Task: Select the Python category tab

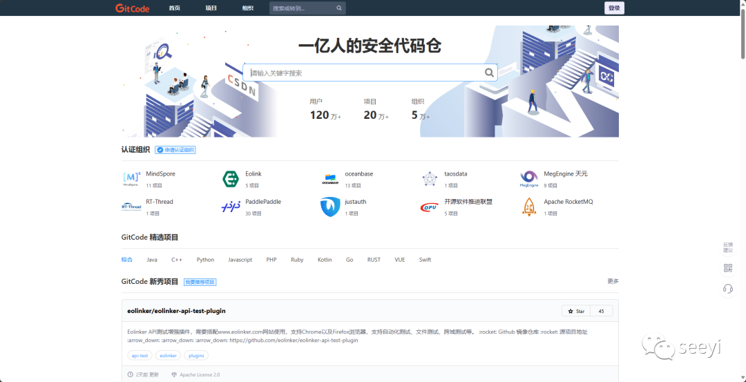Action: pos(206,260)
